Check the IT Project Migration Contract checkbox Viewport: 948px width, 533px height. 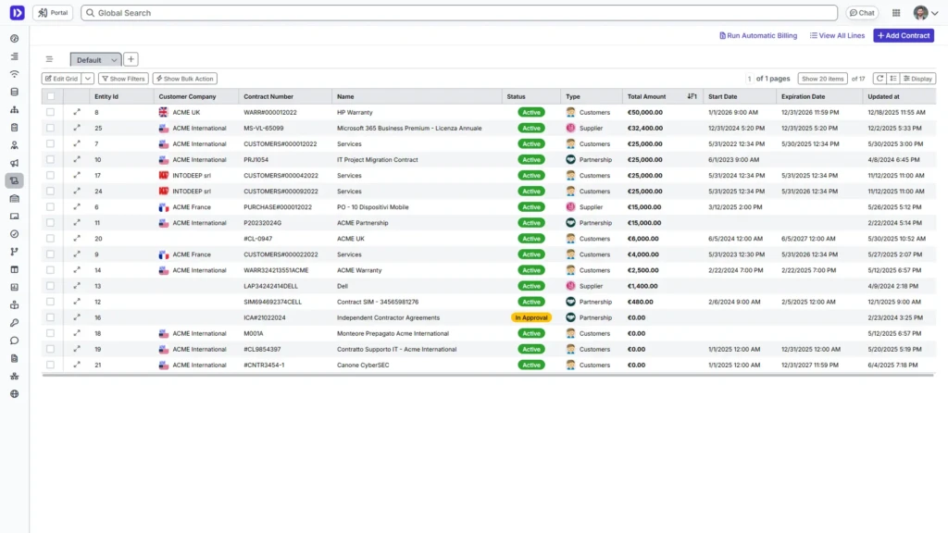pos(51,159)
